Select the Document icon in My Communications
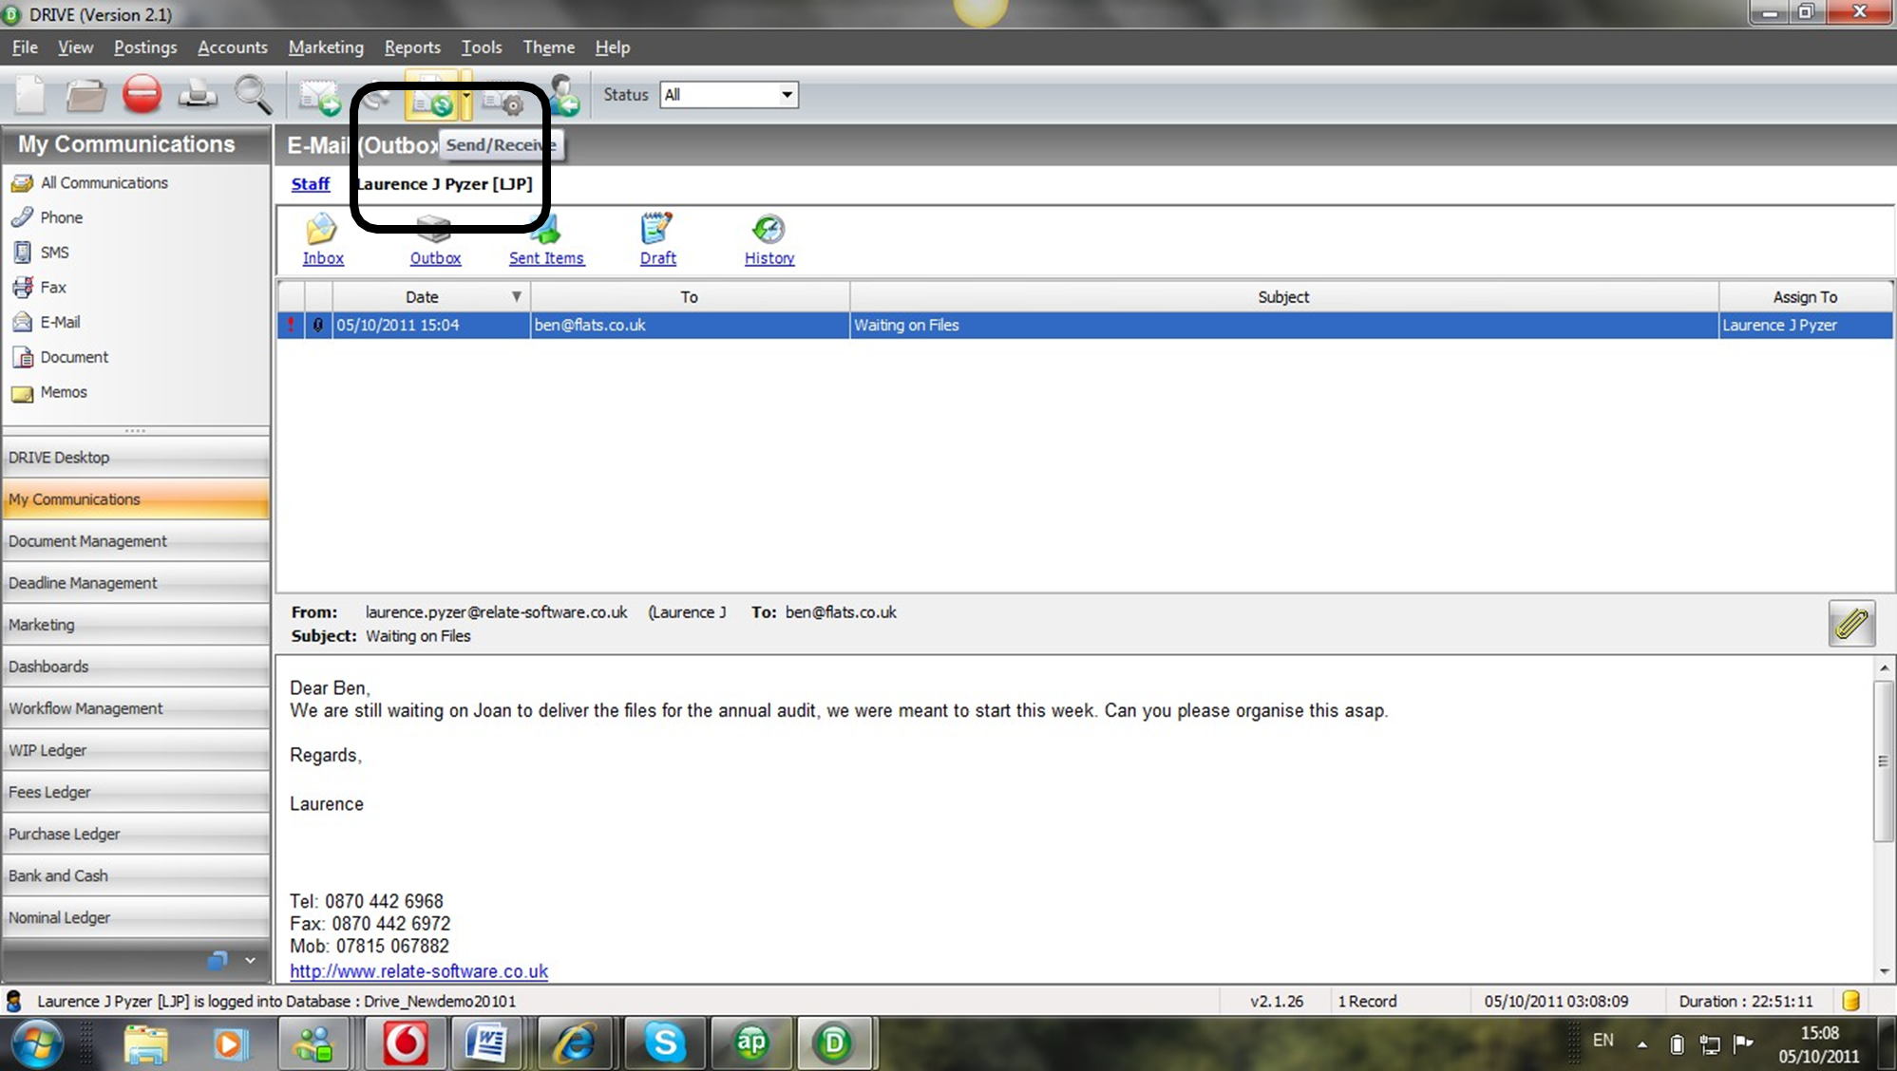 (22, 357)
